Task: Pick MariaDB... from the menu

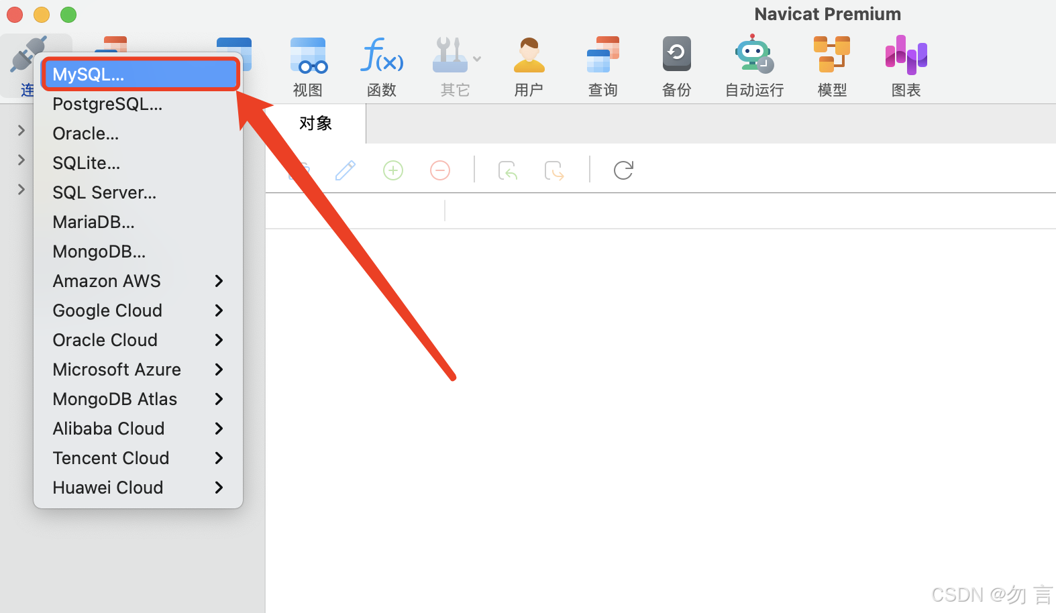Action: tap(138, 222)
